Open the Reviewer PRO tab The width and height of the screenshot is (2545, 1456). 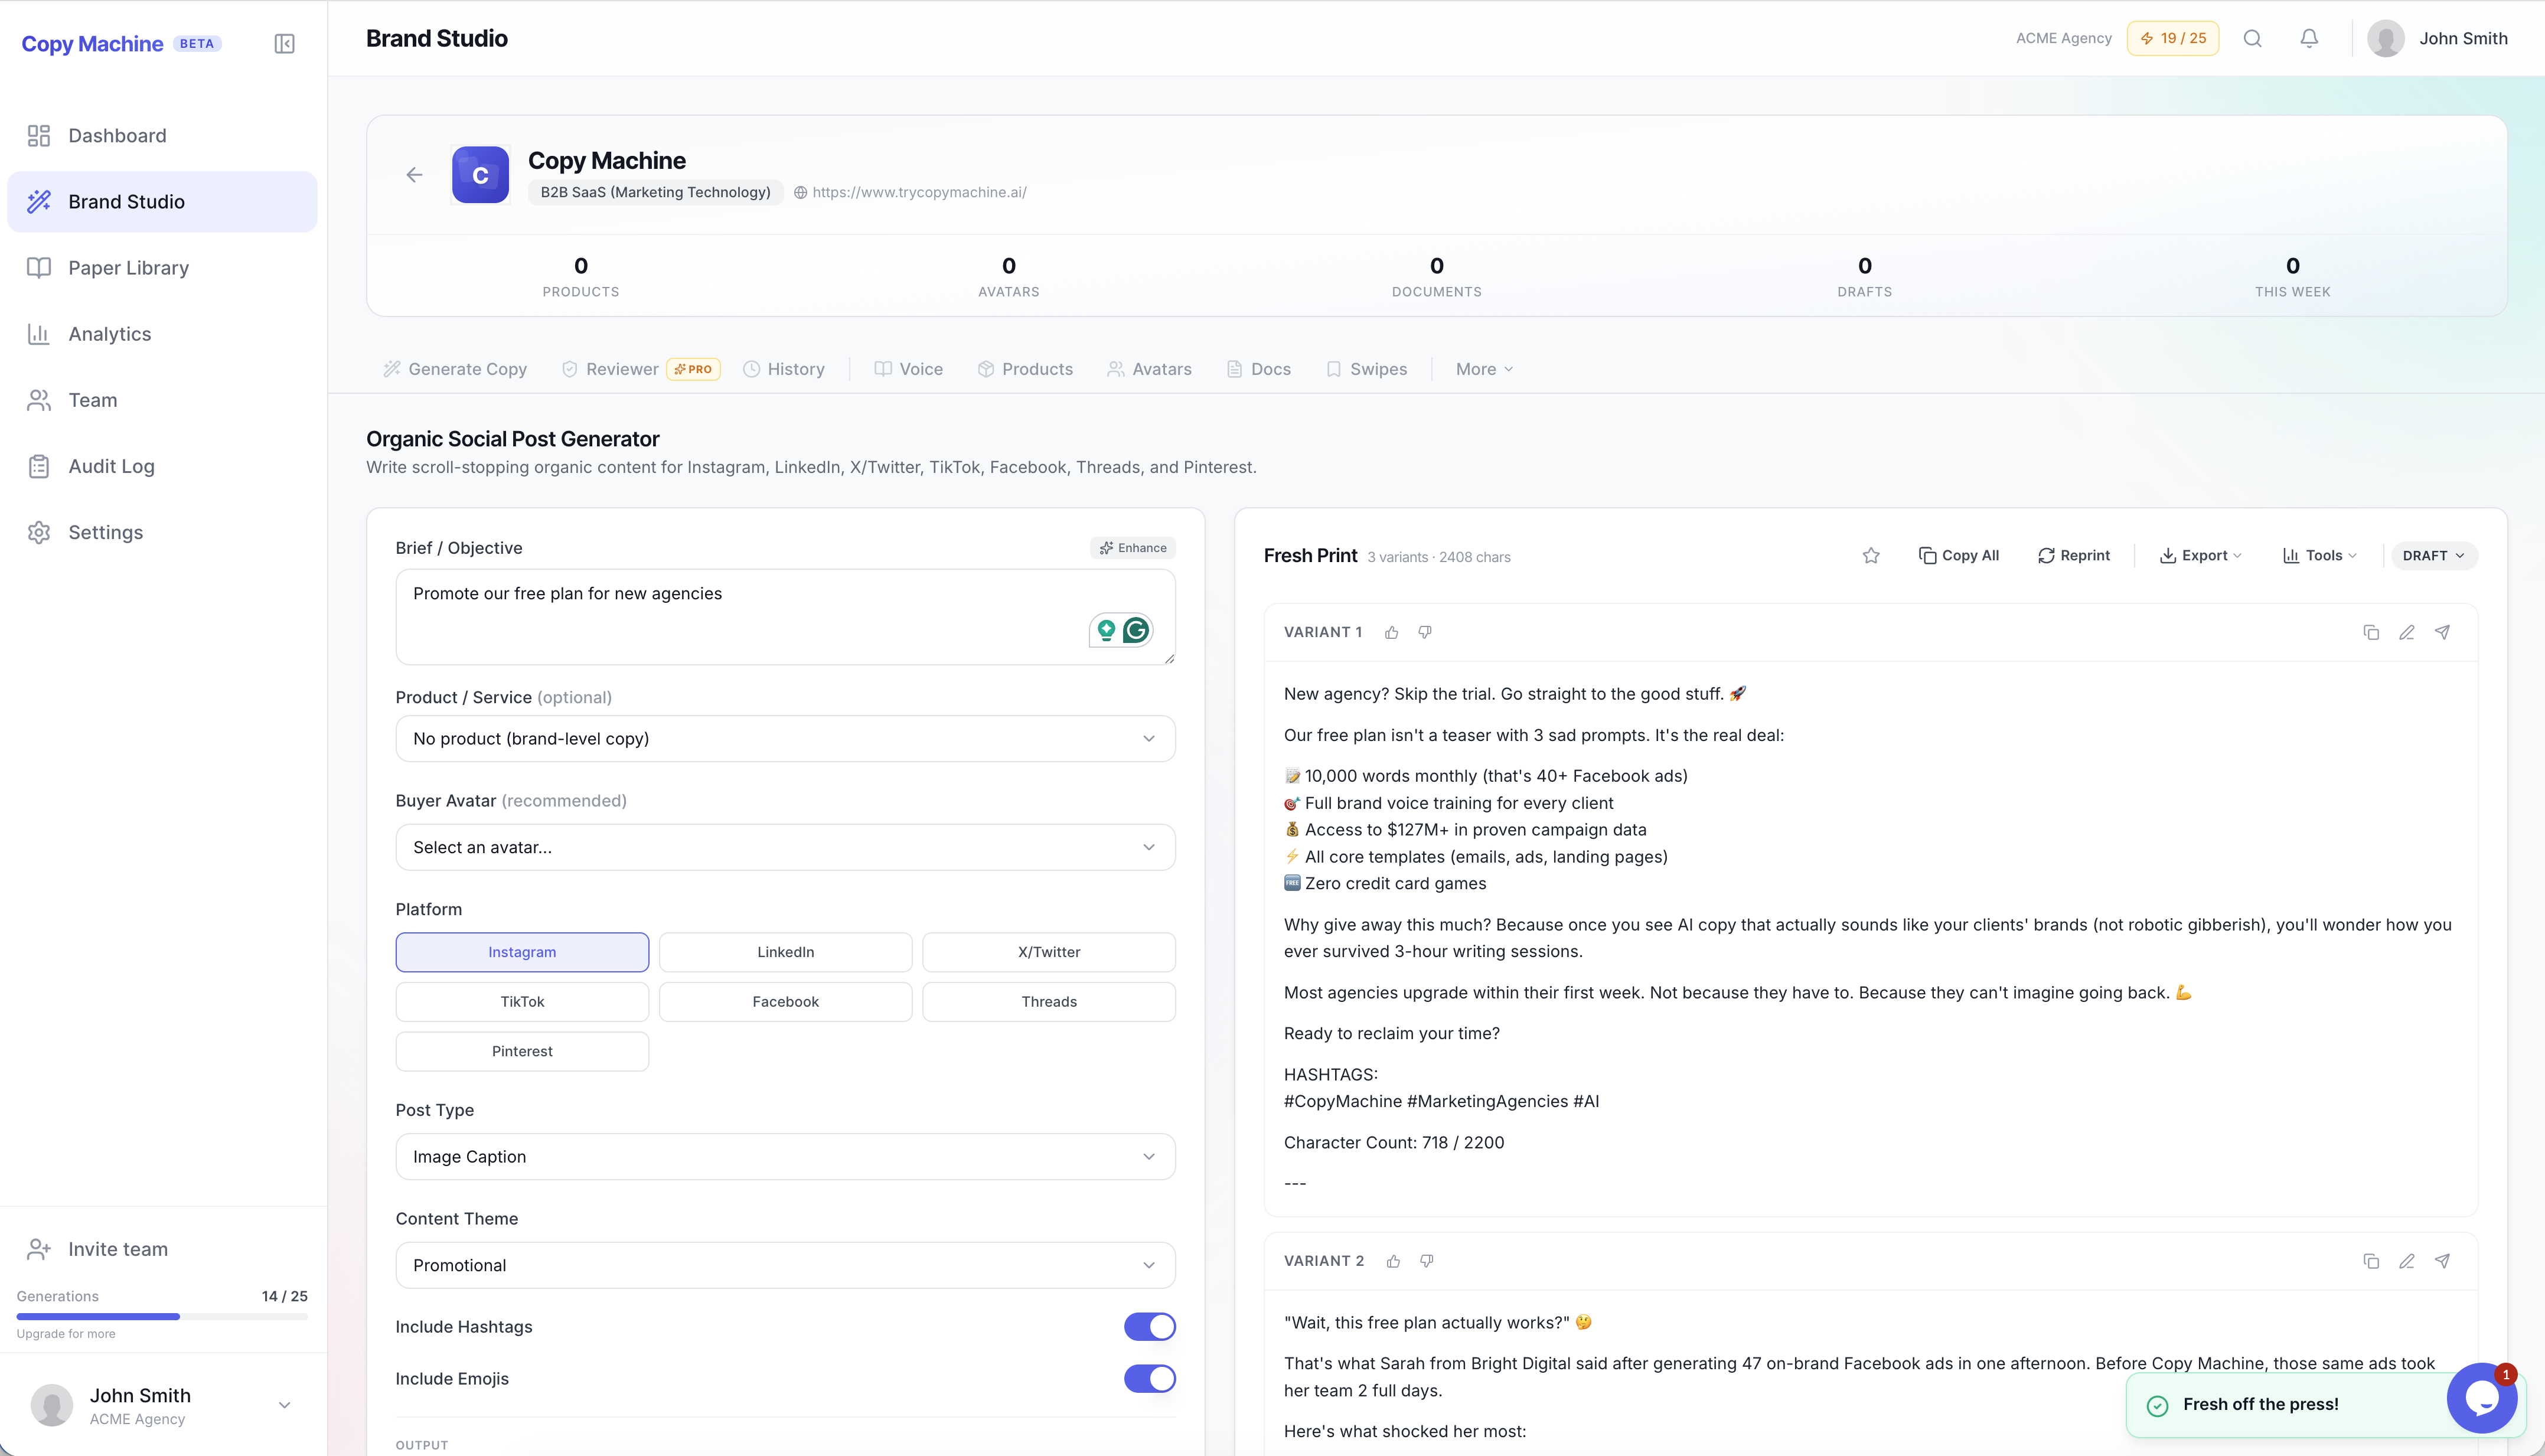pos(621,368)
